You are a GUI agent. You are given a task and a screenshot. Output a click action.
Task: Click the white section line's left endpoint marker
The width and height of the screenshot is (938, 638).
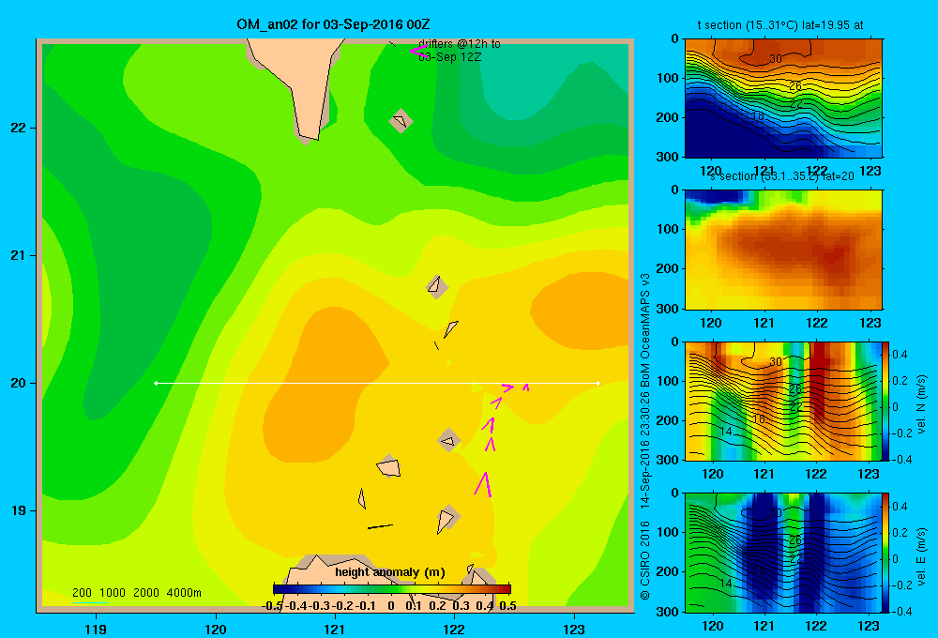156,383
